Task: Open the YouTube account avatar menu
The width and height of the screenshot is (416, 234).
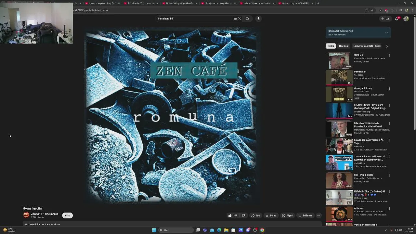Action: [x=406, y=19]
